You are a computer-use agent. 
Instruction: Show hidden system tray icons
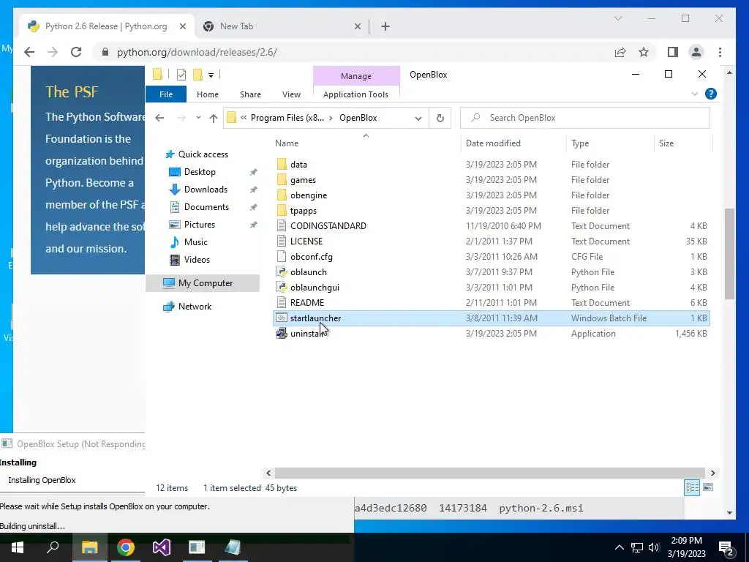pos(619,547)
